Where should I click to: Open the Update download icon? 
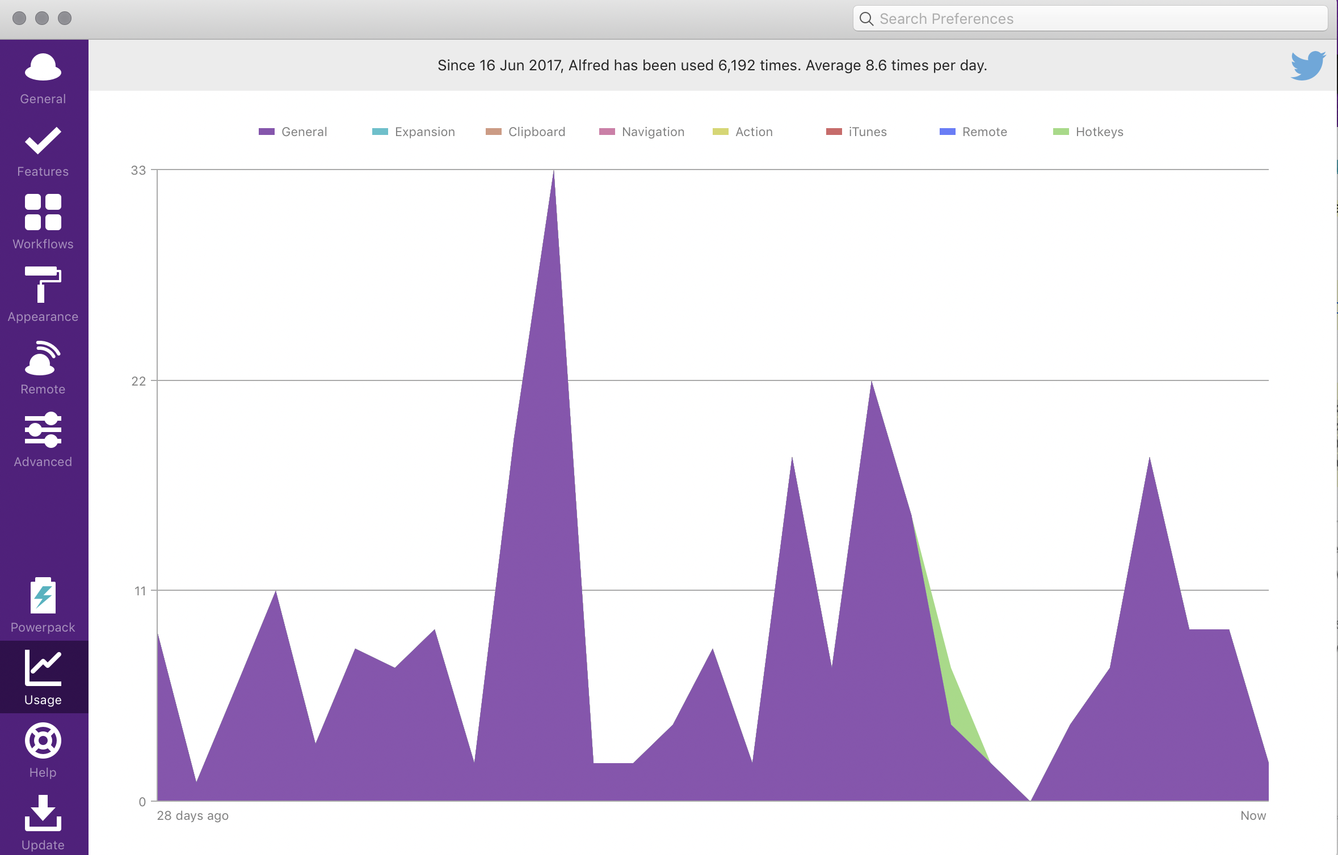[43, 813]
